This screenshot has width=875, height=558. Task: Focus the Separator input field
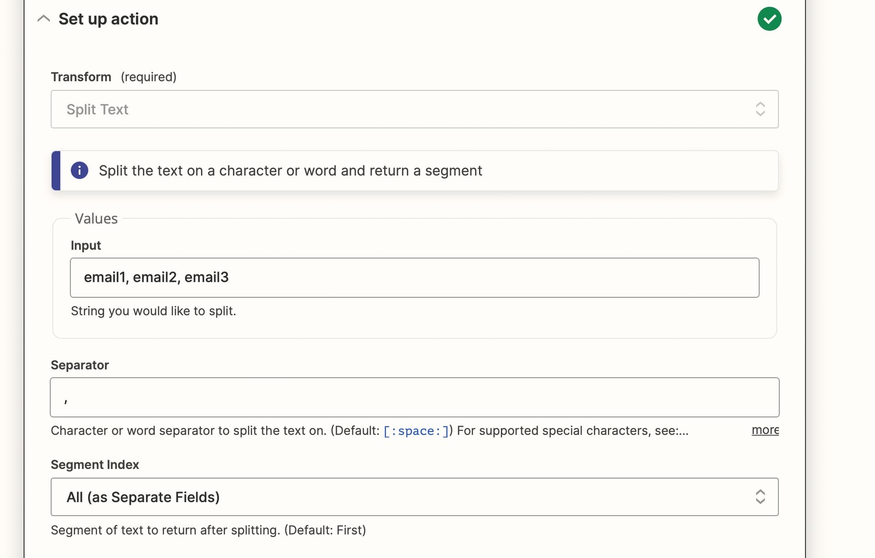[414, 397]
